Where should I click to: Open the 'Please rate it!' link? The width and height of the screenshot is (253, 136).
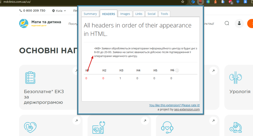[x=174, y=105]
